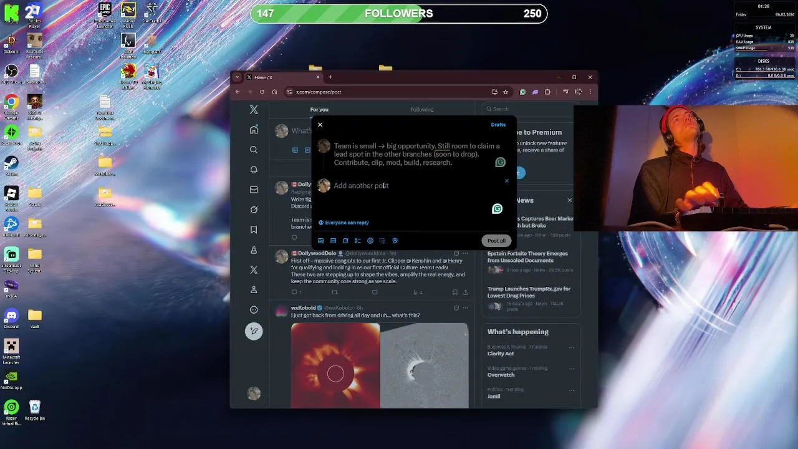The image size is (798, 449).
Task: Open more options for Clarity Act trend
Action: tap(571, 347)
